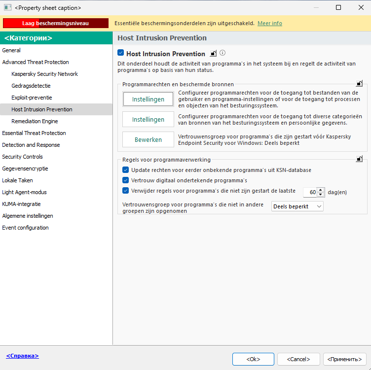Viewport: 371px width, 370px height.
Task: Click the first Instellingen button
Action: point(148,100)
